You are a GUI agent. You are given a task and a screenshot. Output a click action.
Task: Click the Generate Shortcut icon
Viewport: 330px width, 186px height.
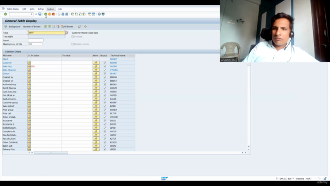coord(93,14)
